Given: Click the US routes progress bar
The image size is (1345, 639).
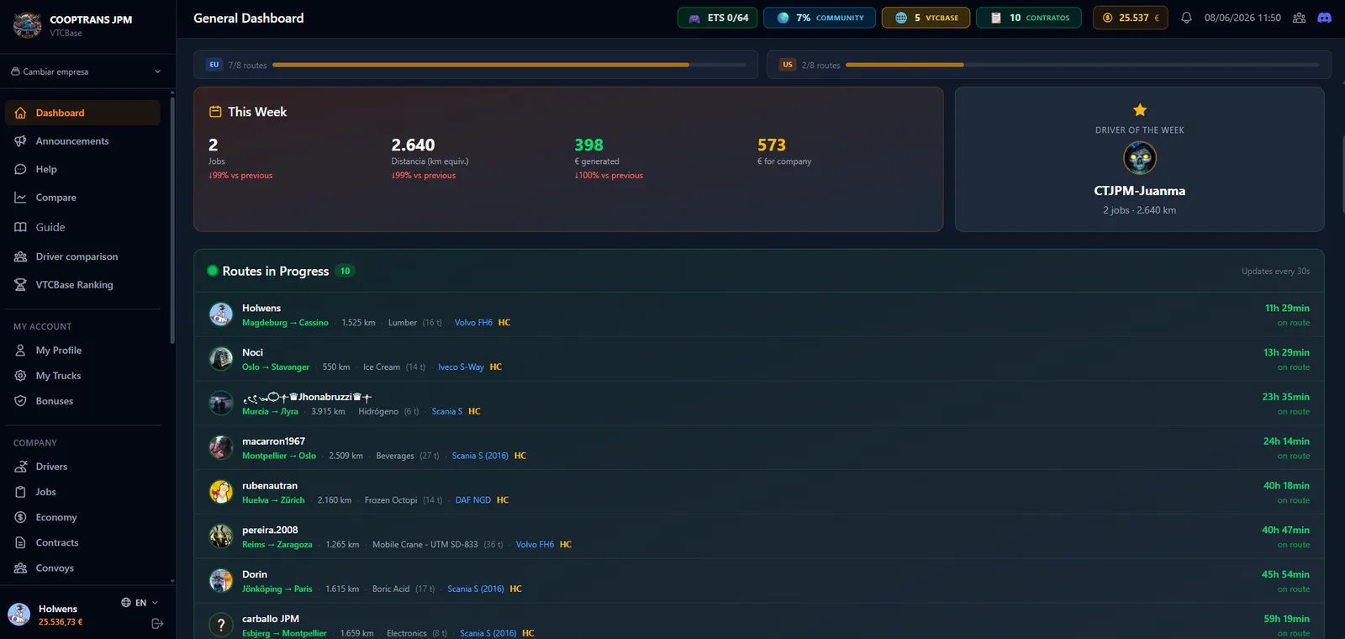Looking at the screenshot, I should [x=1083, y=65].
